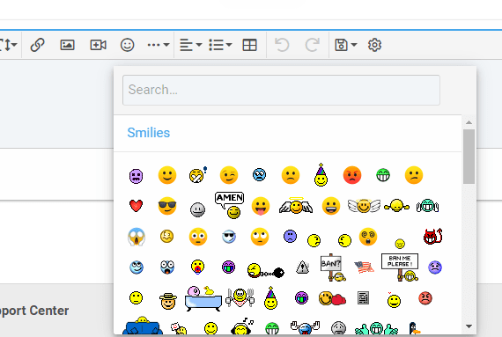The image size is (502, 337).
Task: Choose the big grin yellow smiley
Action: click(331, 206)
